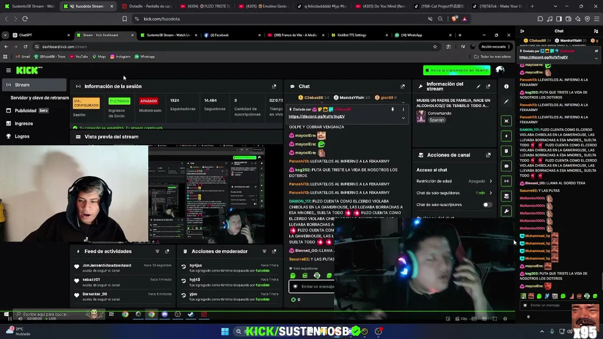Open the discord.gg link in dashboard chat
The height and width of the screenshot is (339, 603).
point(317,117)
